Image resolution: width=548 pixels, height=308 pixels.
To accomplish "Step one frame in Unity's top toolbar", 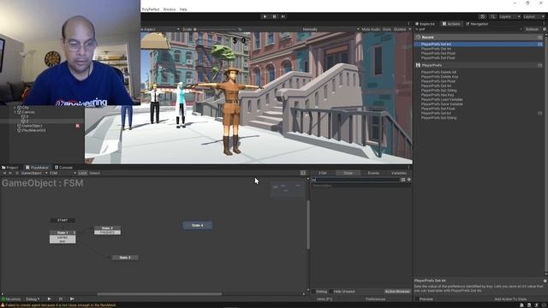I will click(x=283, y=16).
